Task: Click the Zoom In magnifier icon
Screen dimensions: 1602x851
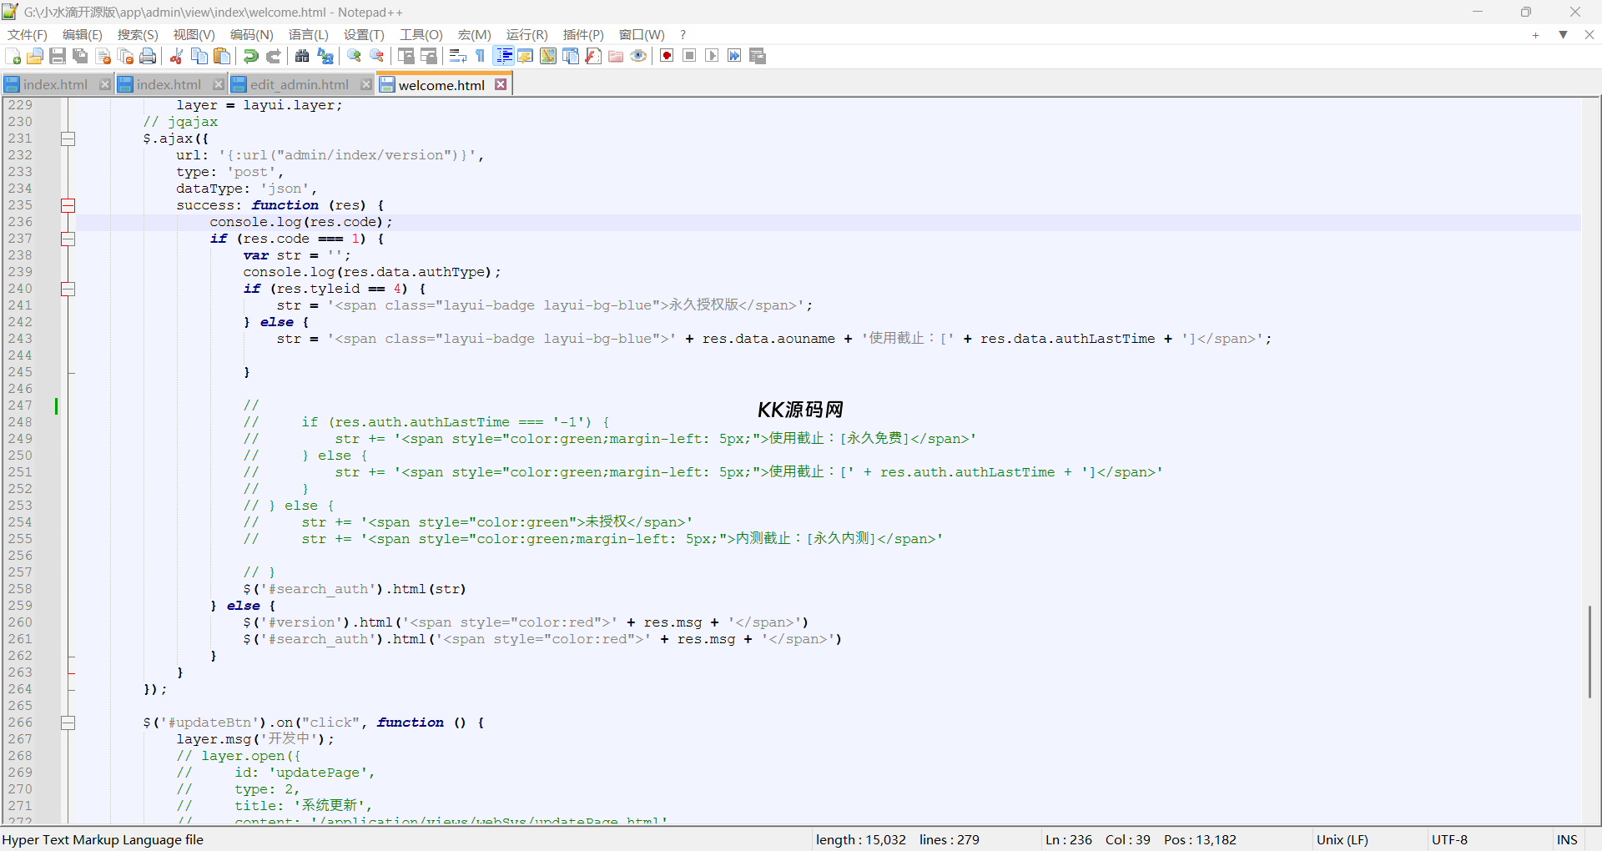Action: (x=355, y=56)
